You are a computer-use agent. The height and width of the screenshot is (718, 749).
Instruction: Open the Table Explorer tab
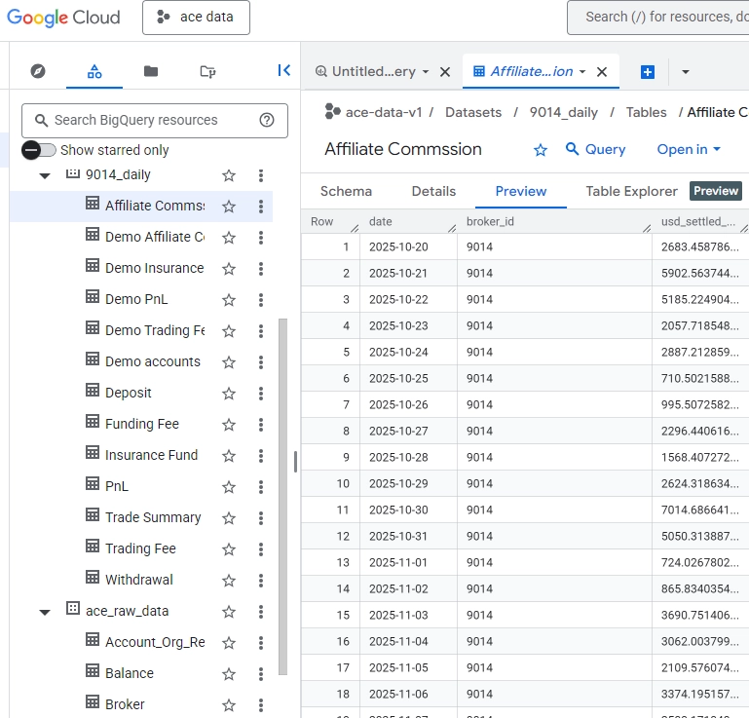tap(631, 191)
